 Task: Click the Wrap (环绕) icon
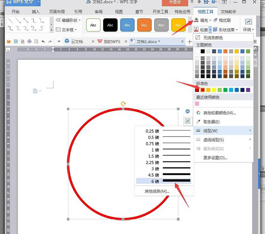click(x=248, y=22)
